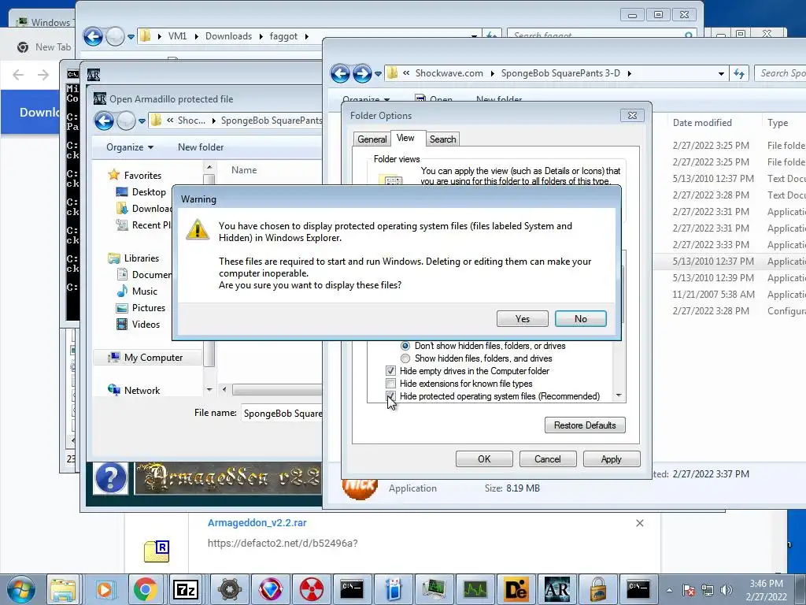
Task: Click Yes in the Warning dialog
Action: pos(523,318)
